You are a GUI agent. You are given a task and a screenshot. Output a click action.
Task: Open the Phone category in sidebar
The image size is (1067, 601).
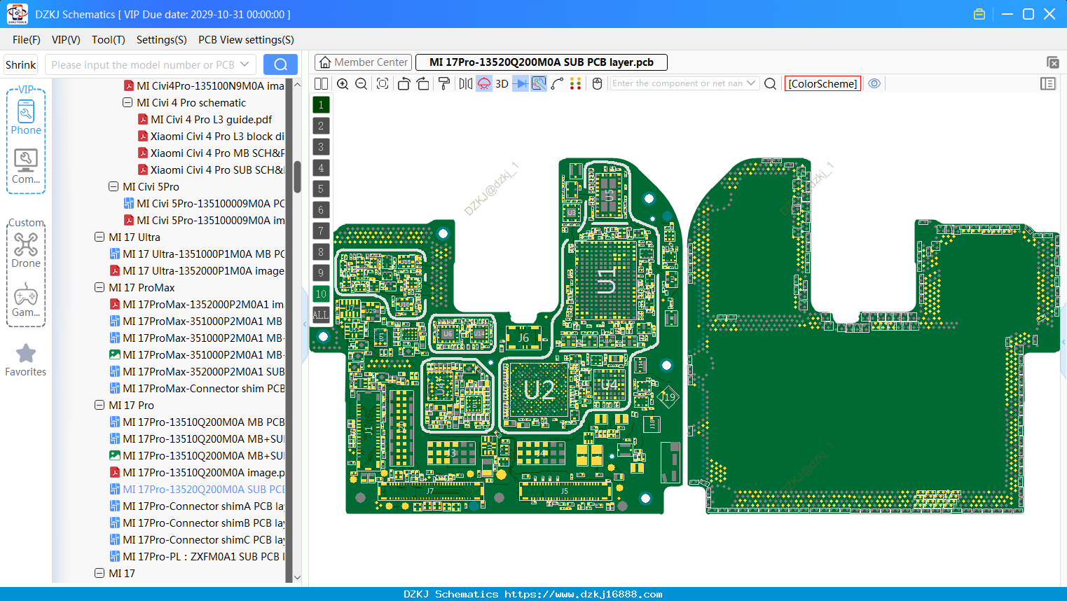[26, 117]
